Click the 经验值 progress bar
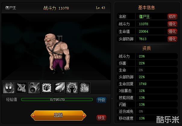Image resolution: width=182 pixels, height=126 pixels. point(57,100)
